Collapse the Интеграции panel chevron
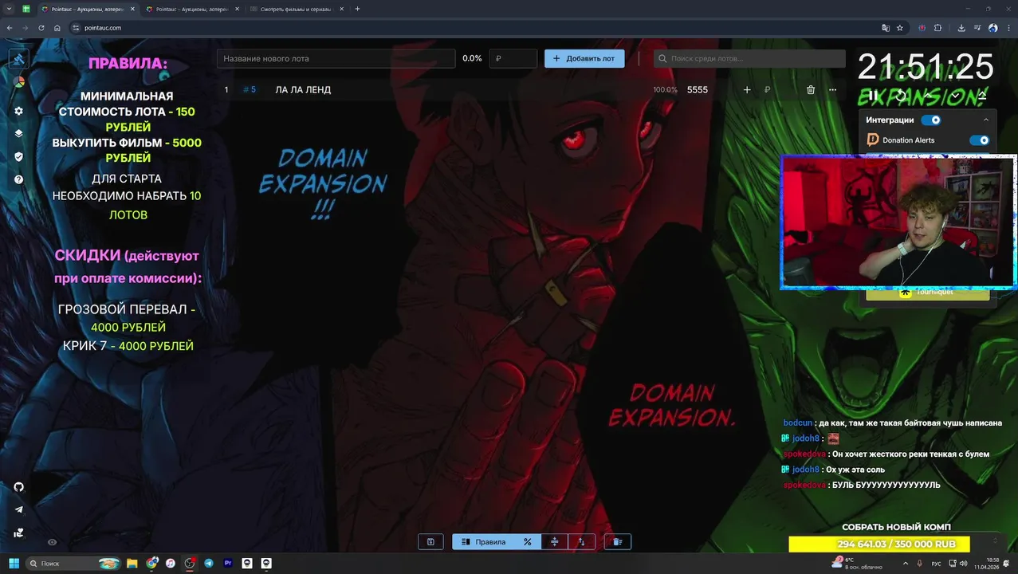This screenshot has height=574, width=1018. coord(986,120)
